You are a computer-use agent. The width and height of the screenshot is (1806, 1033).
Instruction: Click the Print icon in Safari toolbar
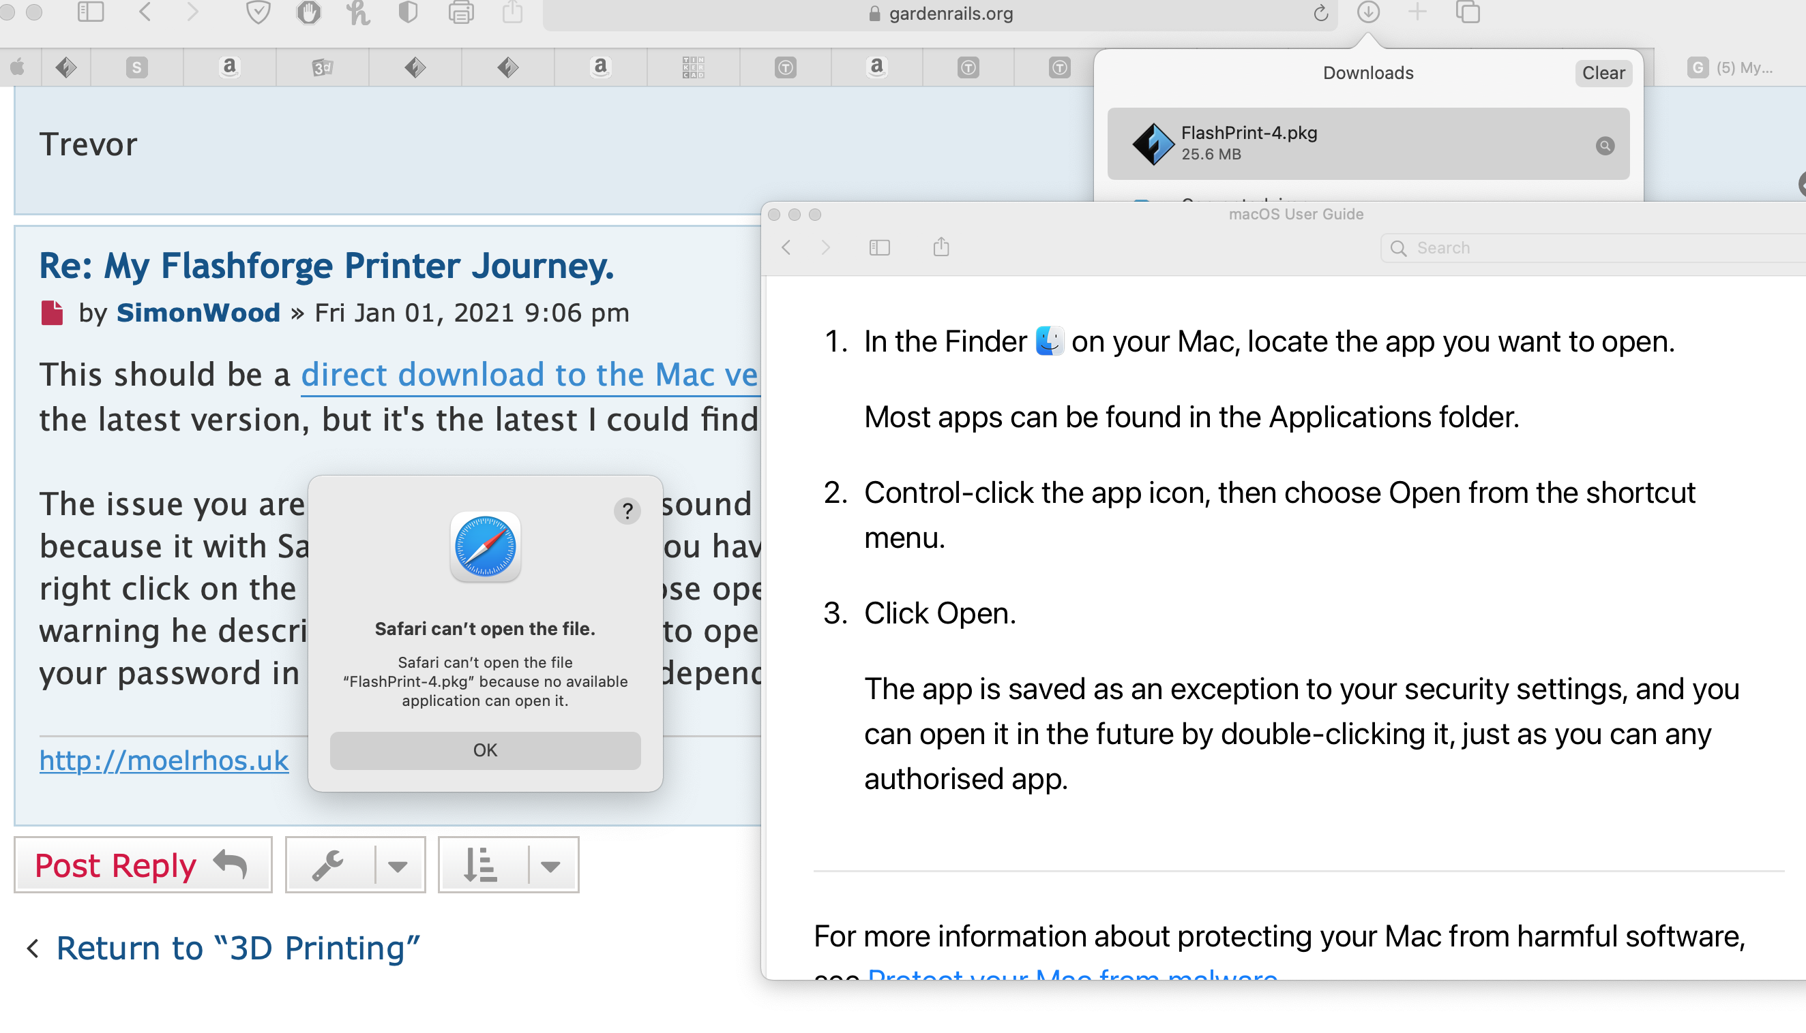click(x=461, y=12)
